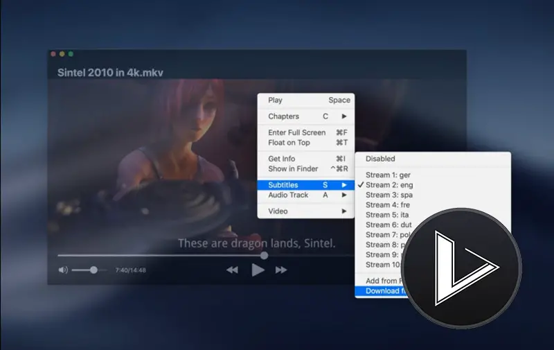Expand the Video submenu

306,211
